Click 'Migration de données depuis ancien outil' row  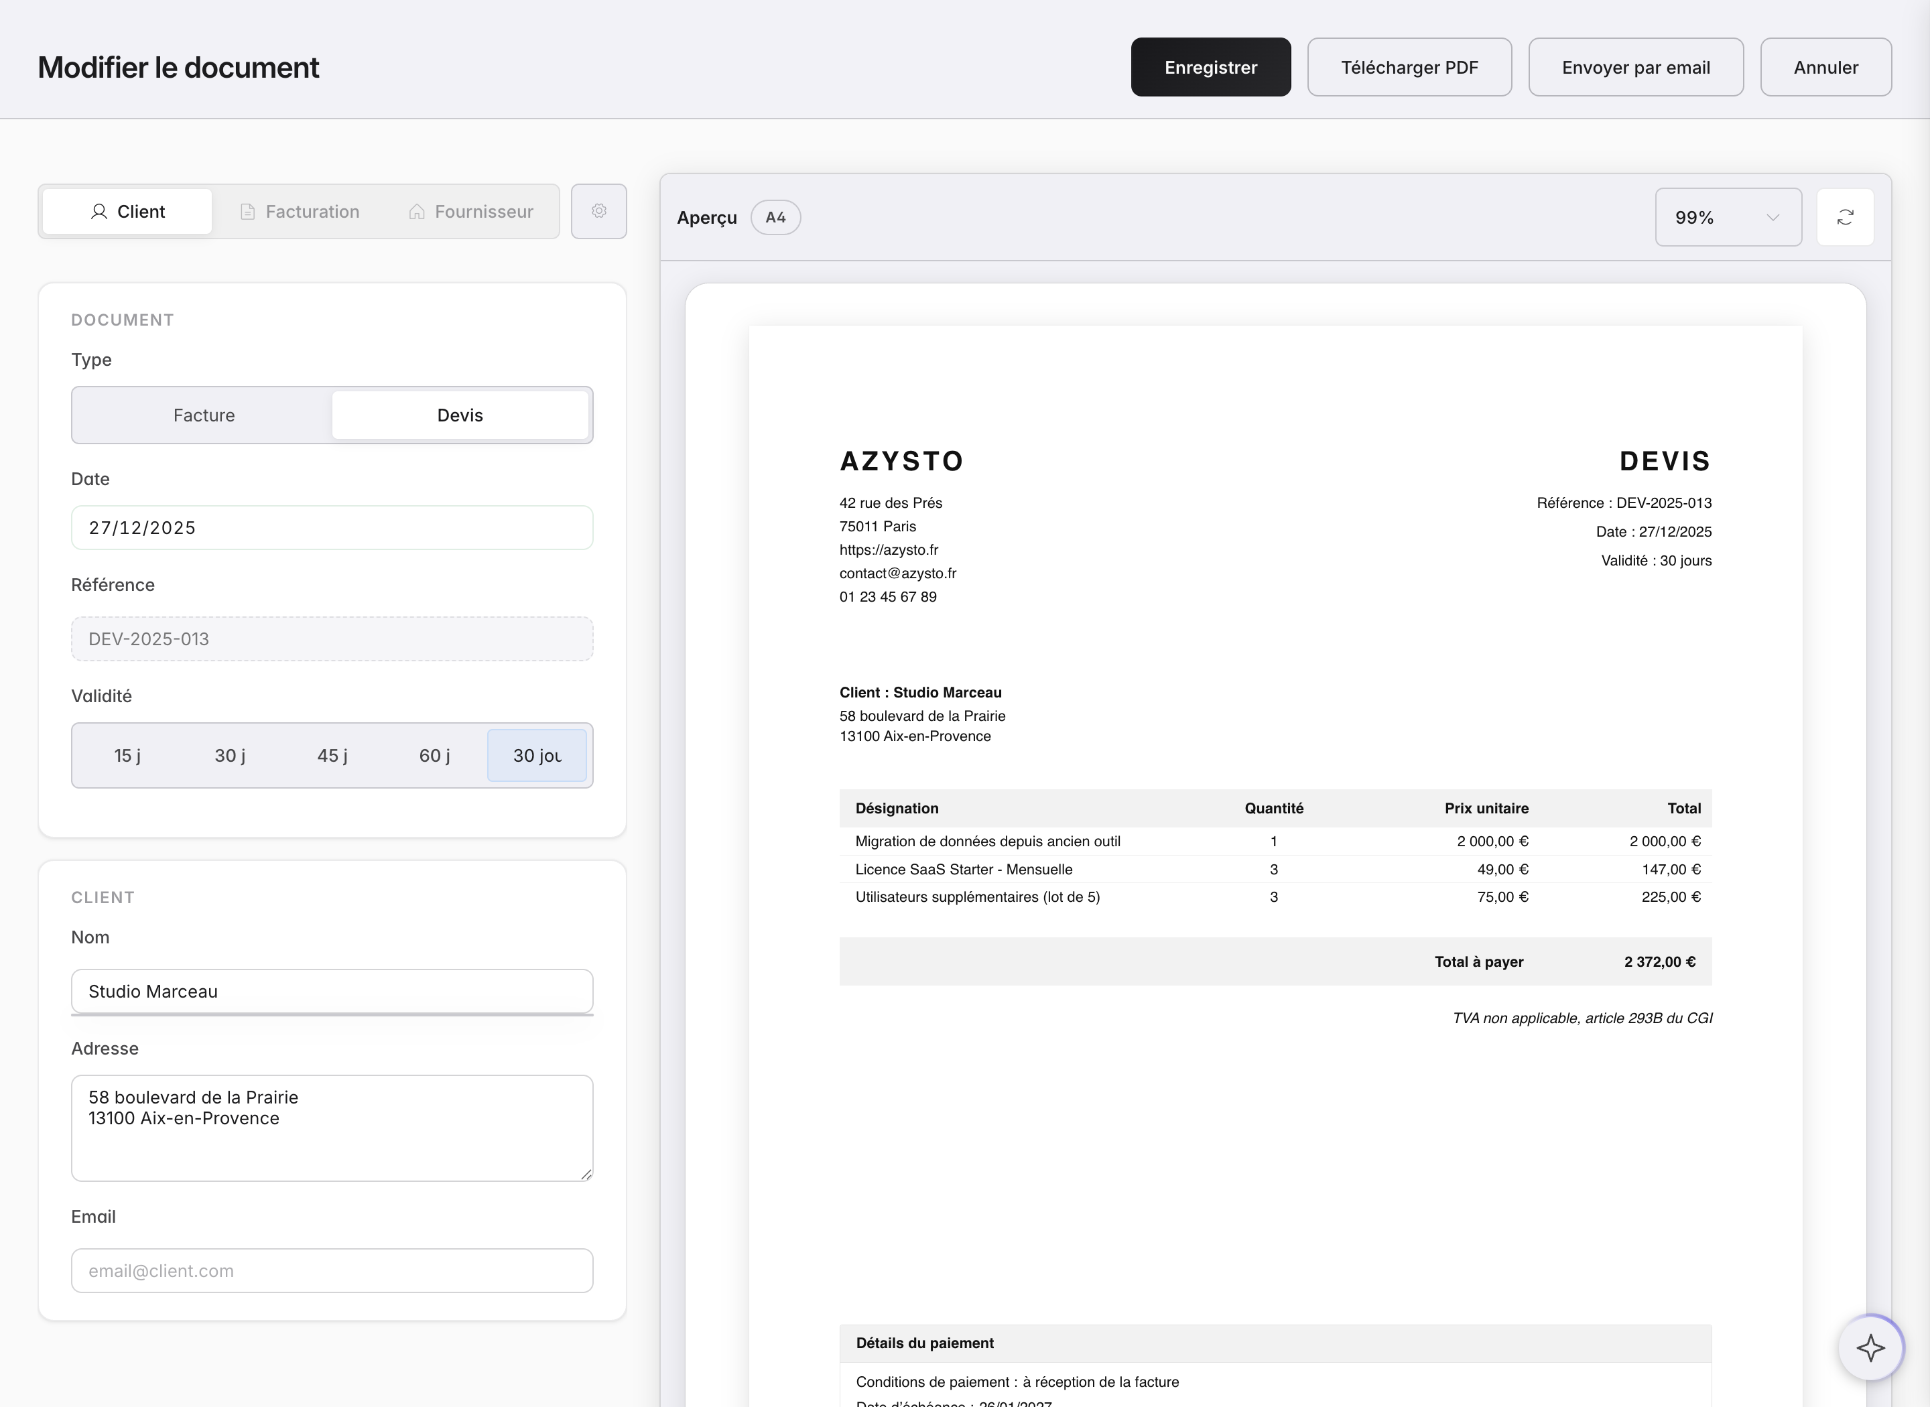(1276, 842)
